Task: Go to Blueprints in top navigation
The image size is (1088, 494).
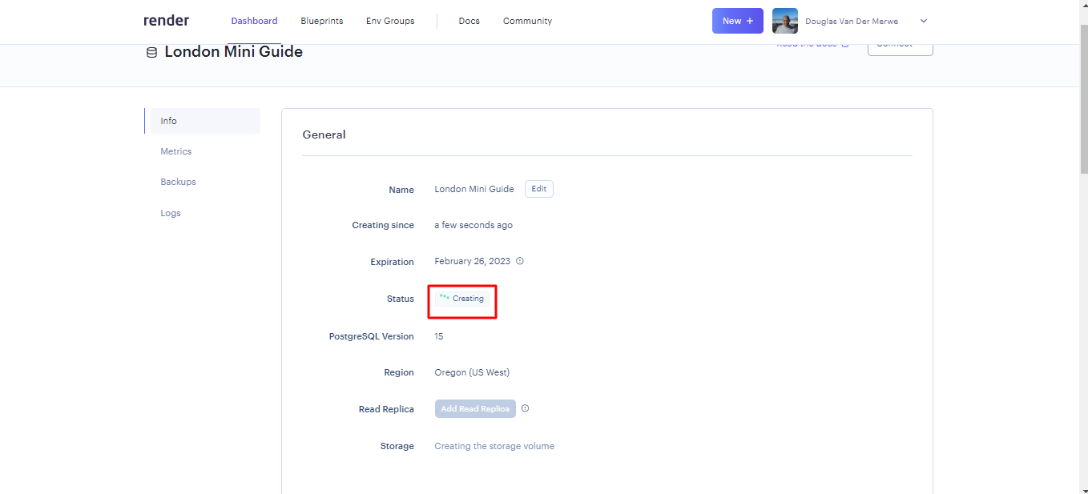Action: pyautogui.click(x=321, y=21)
